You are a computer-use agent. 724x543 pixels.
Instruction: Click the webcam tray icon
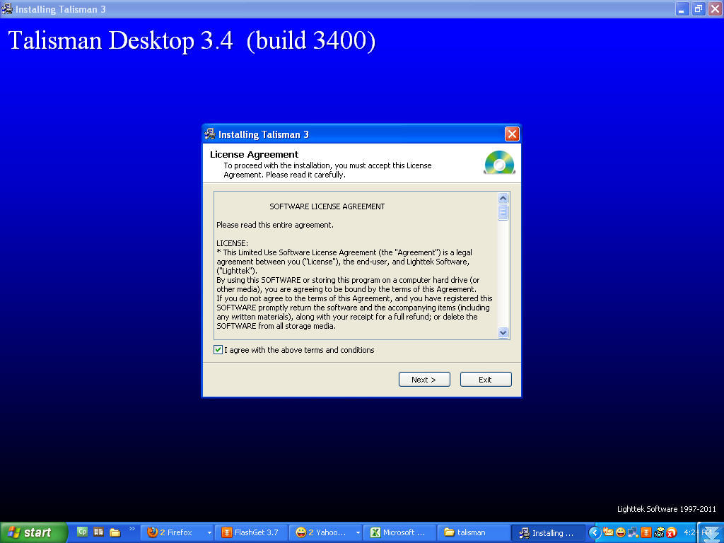click(660, 532)
